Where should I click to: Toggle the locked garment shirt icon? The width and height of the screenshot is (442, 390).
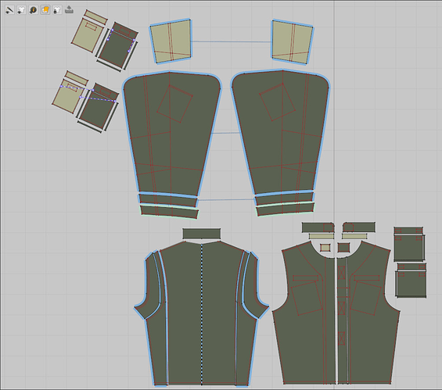tap(57, 10)
